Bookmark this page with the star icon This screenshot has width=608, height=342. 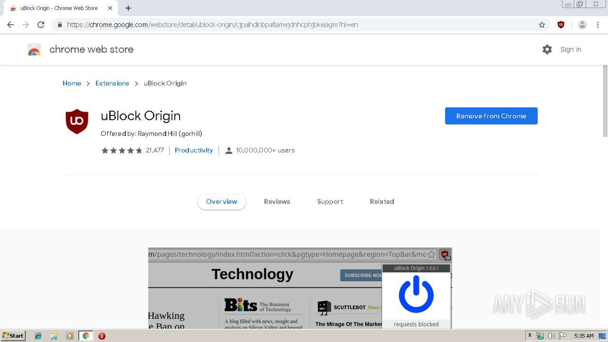[542, 25]
